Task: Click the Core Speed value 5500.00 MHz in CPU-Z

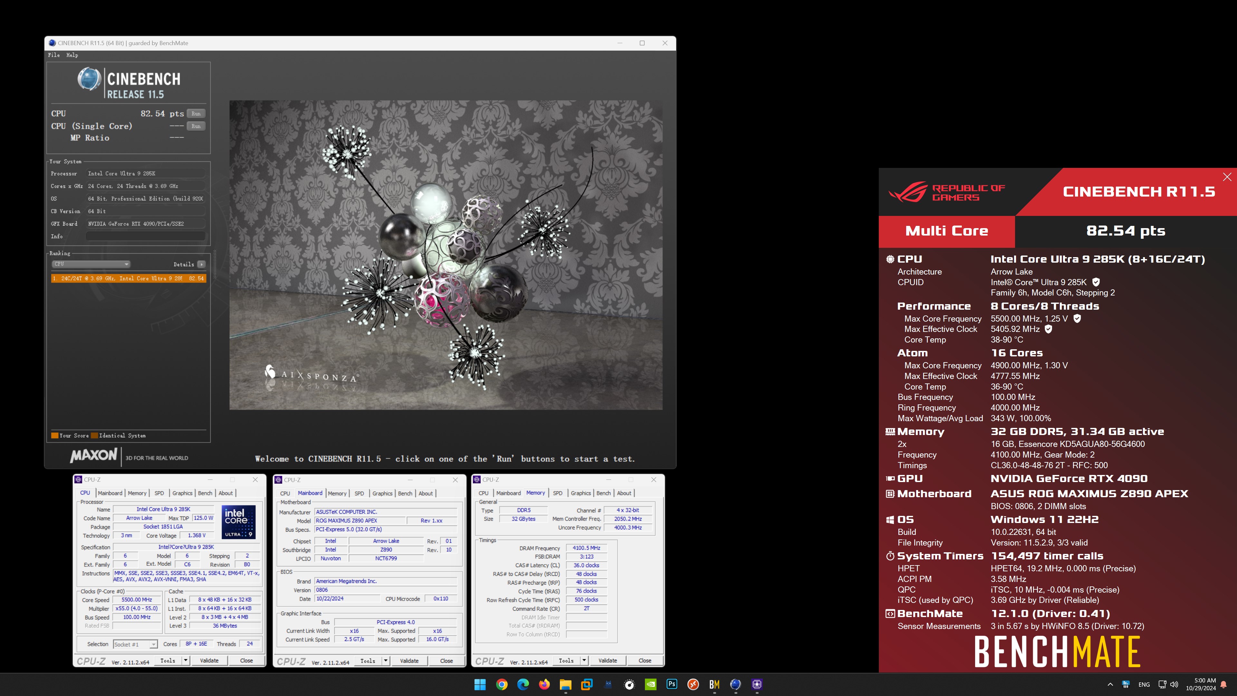Action: pyautogui.click(x=137, y=600)
